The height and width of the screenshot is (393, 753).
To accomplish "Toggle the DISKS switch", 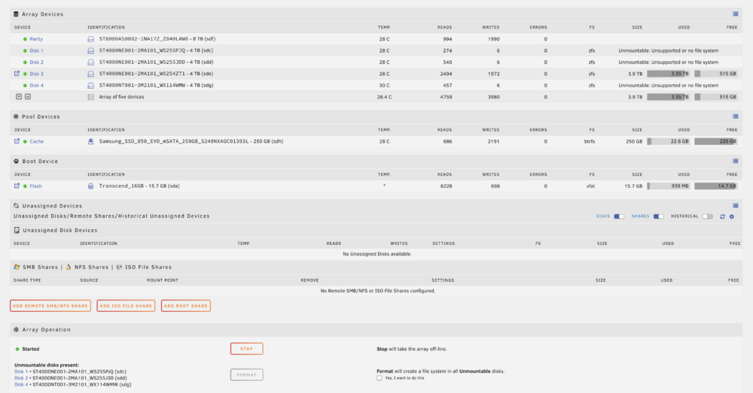I will click(x=619, y=216).
